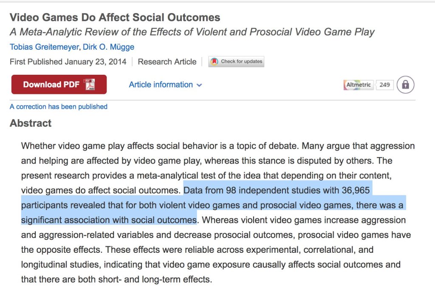The image size is (435, 291).
Task: Click the PDF icon on Download button
Action: [90, 85]
